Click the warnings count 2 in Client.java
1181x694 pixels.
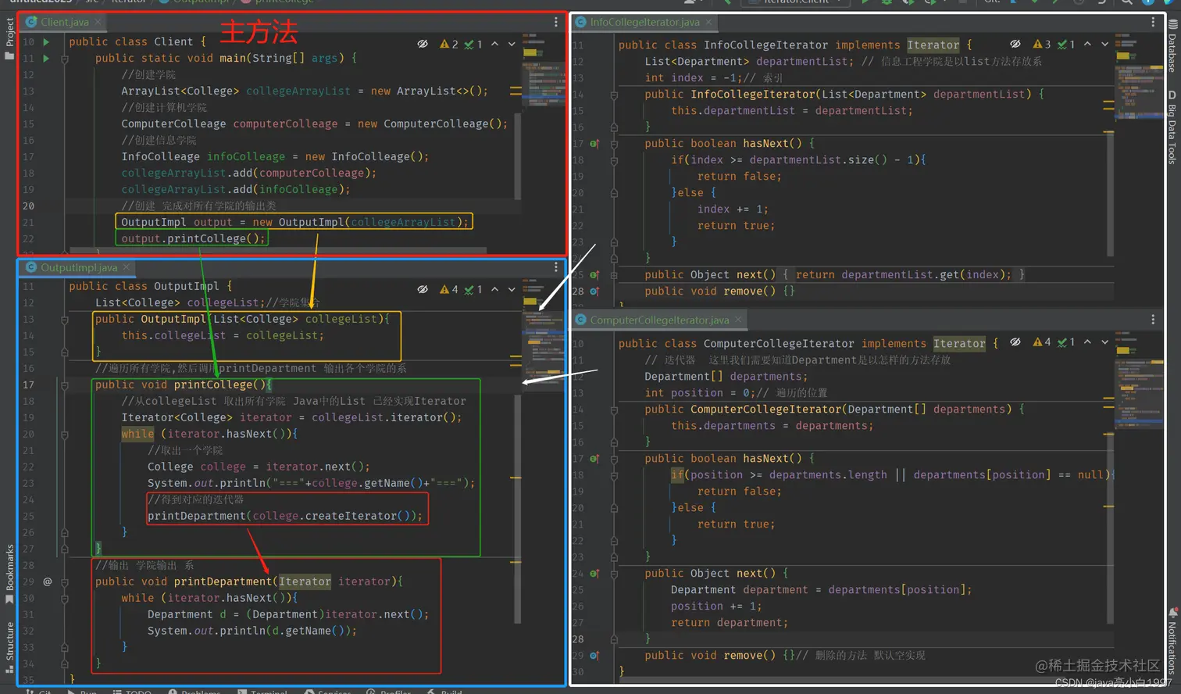(449, 44)
